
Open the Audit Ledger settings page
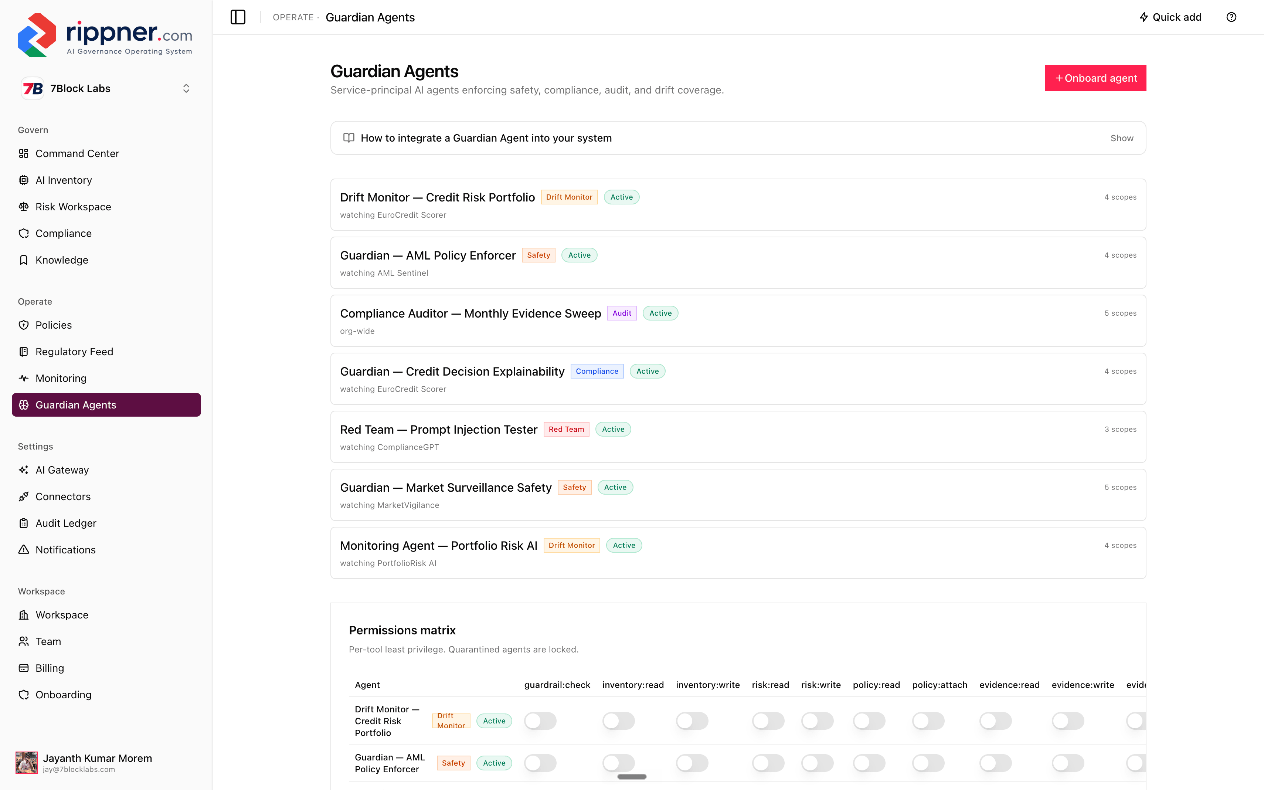(106, 523)
